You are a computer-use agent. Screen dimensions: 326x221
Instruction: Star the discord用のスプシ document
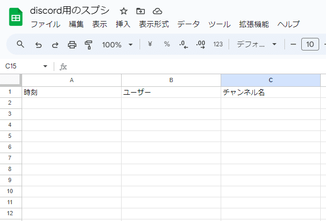coord(124,11)
